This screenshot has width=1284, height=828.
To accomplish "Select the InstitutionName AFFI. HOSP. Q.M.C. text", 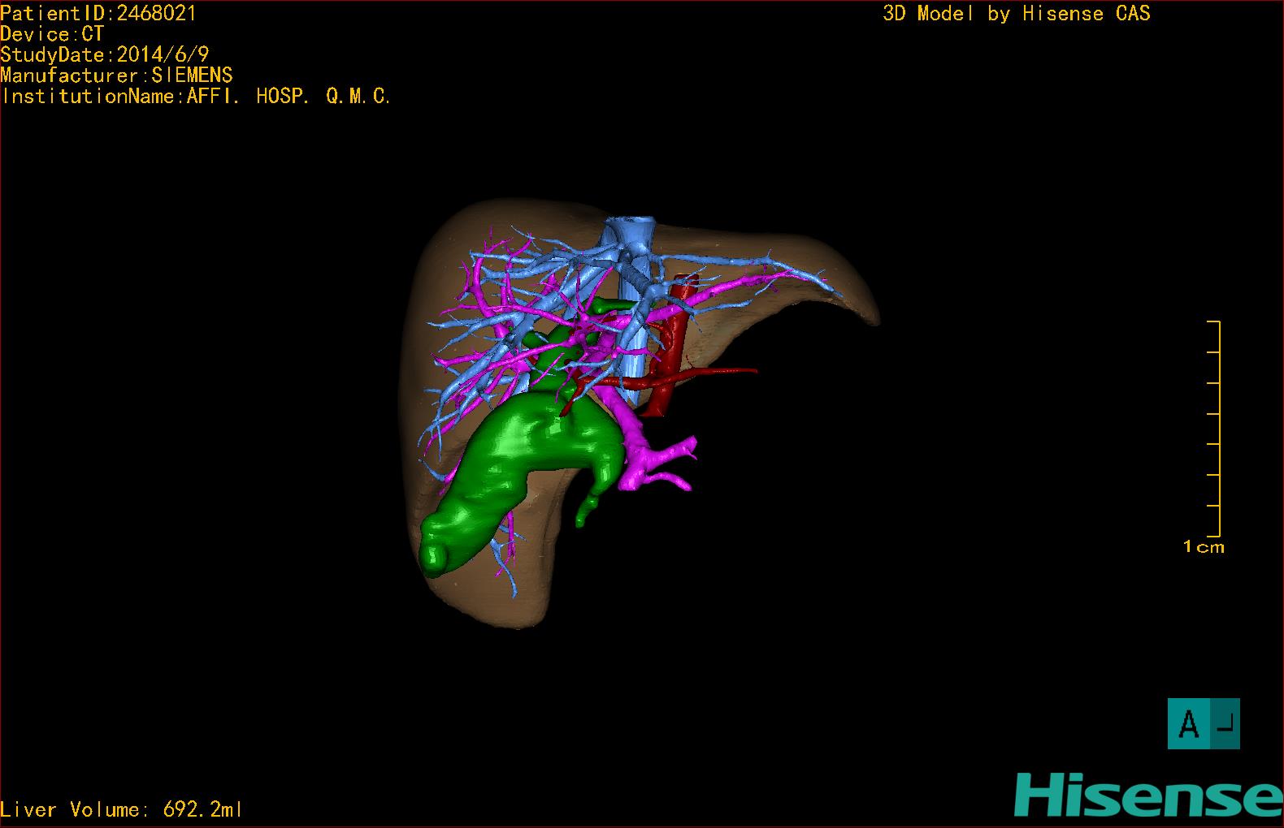I will (196, 97).
